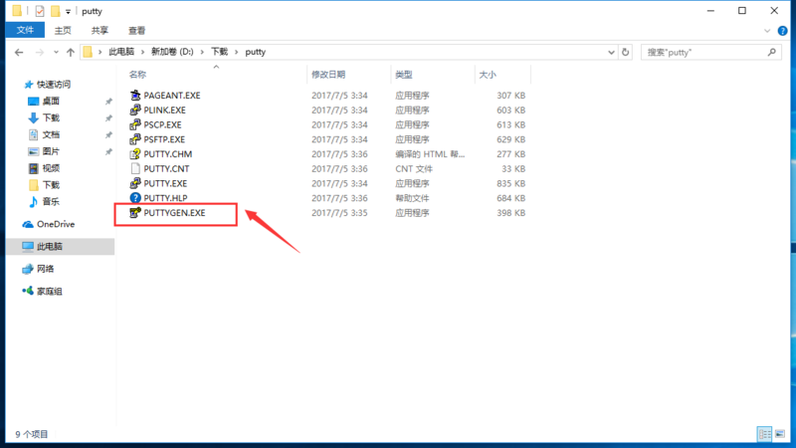This screenshot has height=448, width=796.
Task: Click the forward navigation arrow
Action: 40,52
